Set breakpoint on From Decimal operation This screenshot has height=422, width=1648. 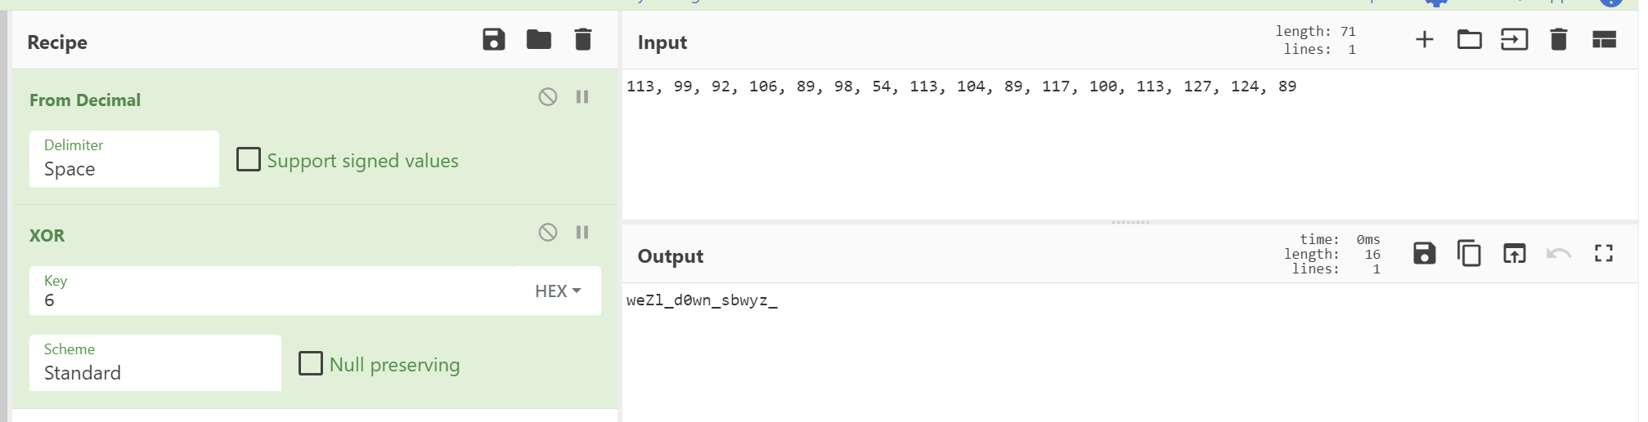582,97
